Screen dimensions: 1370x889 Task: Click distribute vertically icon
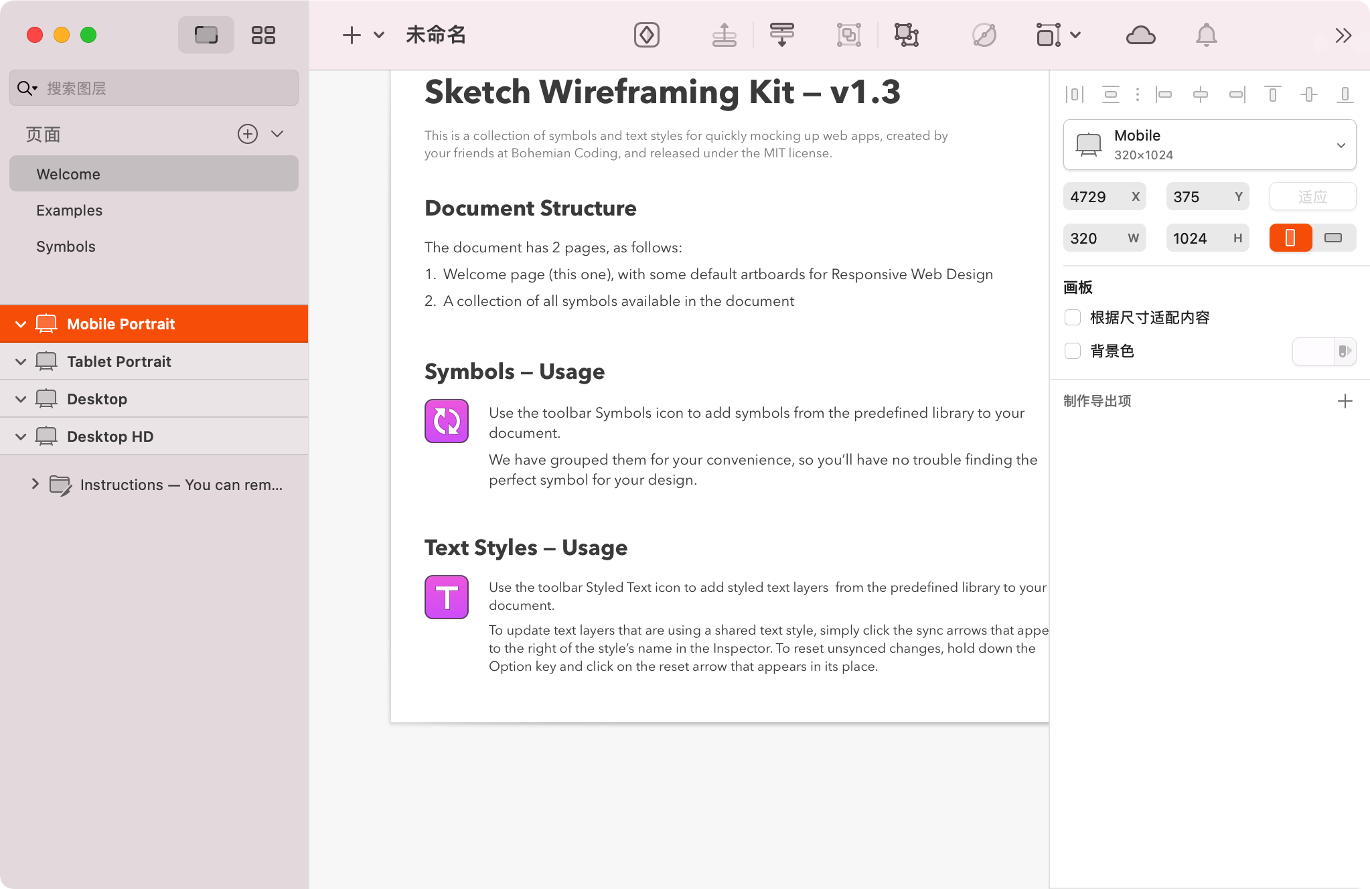[x=1110, y=94]
